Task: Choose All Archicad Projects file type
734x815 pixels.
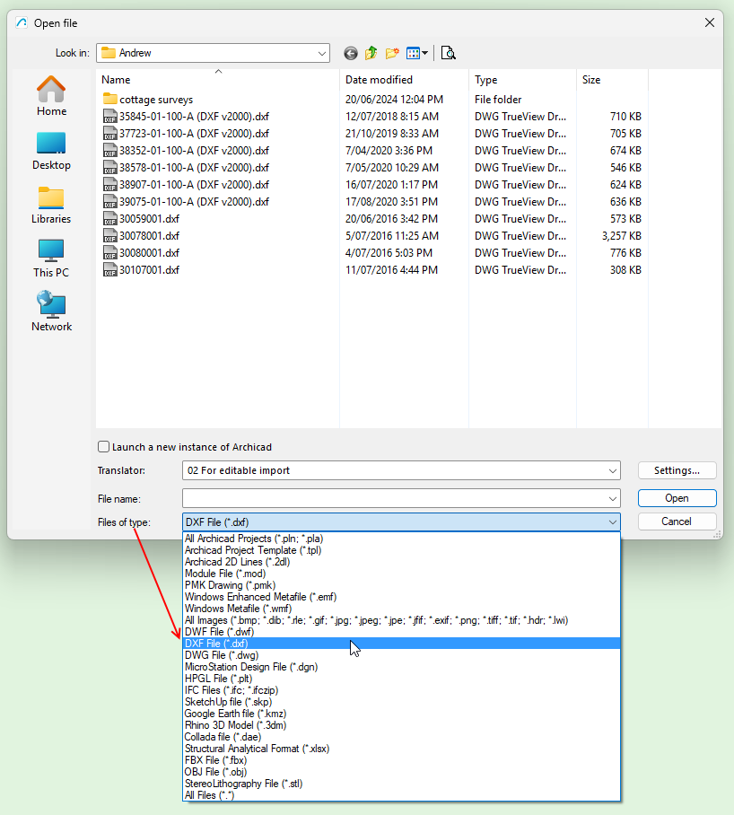Action: pos(401,539)
